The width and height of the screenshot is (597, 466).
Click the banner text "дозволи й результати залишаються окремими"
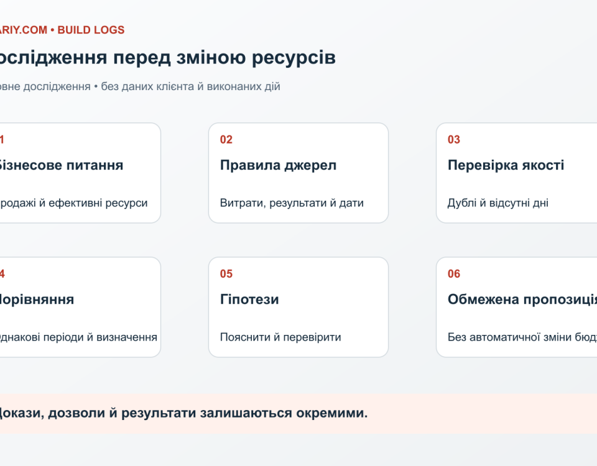click(x=208, y=414)
